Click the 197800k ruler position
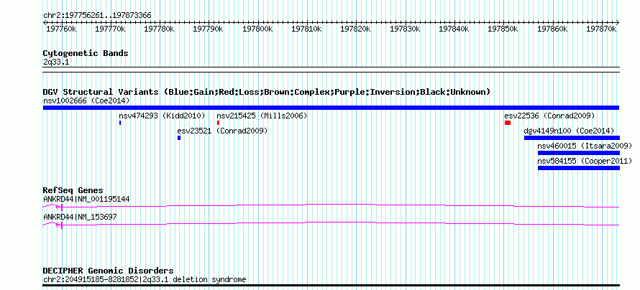 tap(257, 29)
